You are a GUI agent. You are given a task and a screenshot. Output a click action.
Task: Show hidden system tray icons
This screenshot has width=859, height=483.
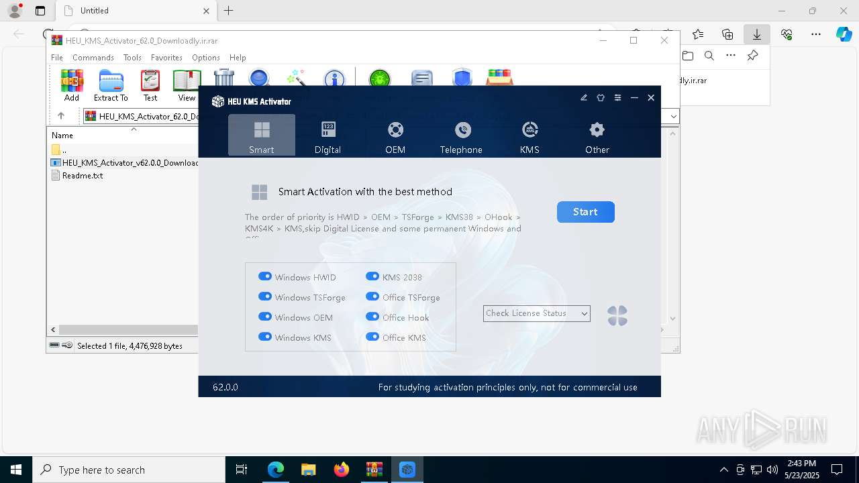click(723, 470)
